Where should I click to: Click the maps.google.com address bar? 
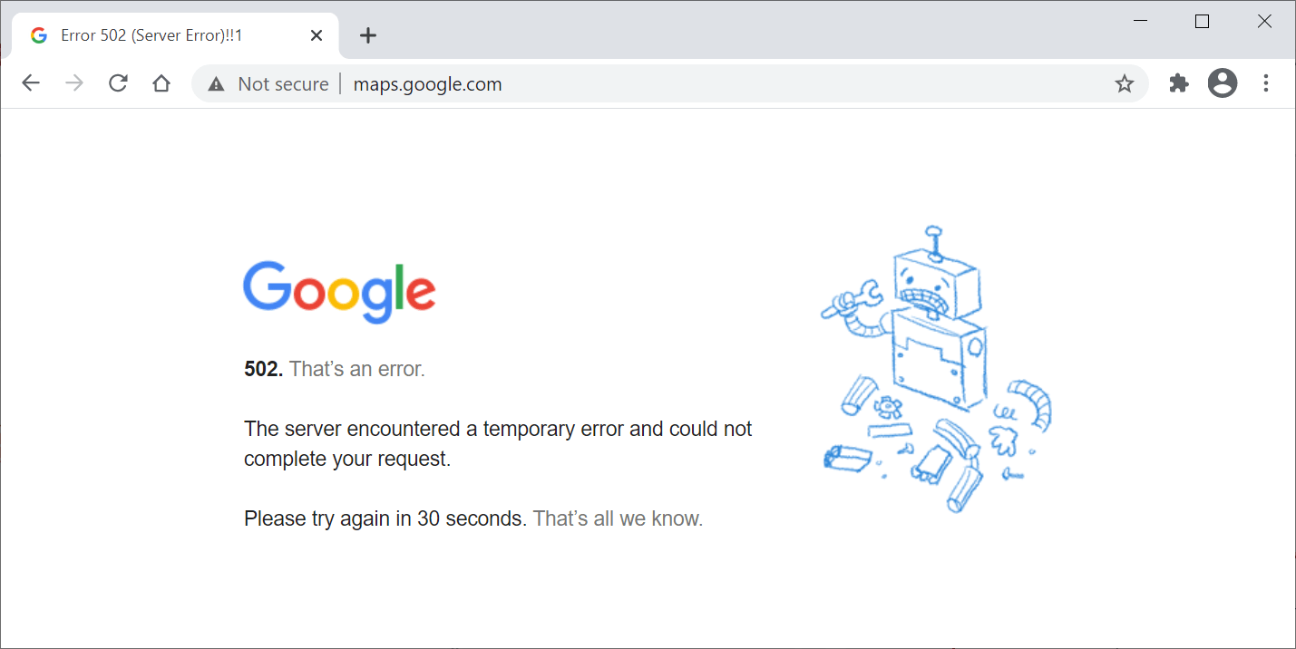click(635, 84)
